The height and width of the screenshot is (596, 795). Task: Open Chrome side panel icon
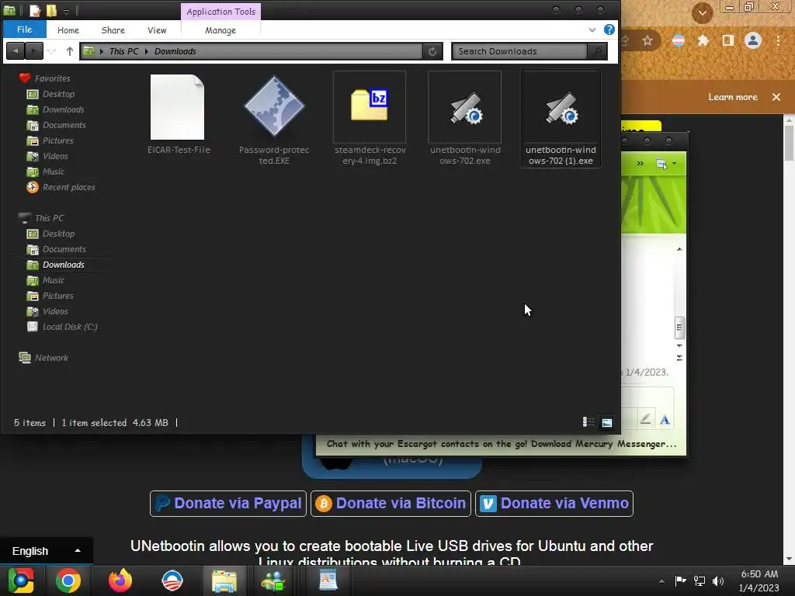727,40
